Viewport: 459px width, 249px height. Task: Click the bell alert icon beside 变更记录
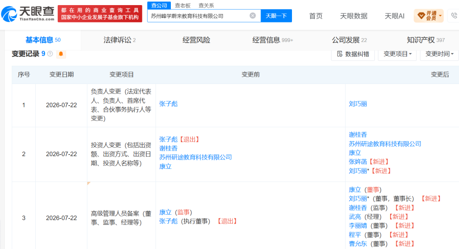tap(61, 54)
